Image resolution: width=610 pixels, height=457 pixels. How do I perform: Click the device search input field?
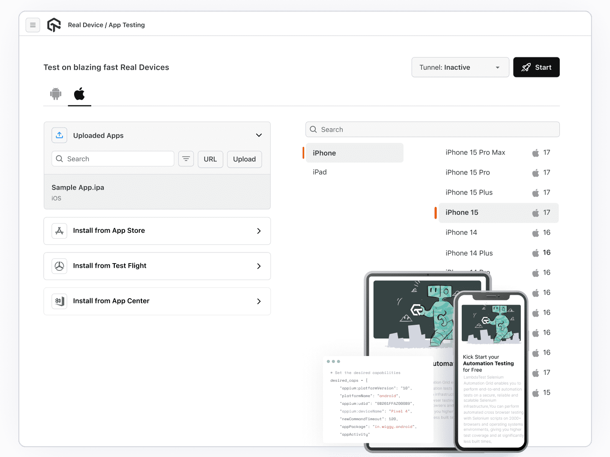click(432, 129)
